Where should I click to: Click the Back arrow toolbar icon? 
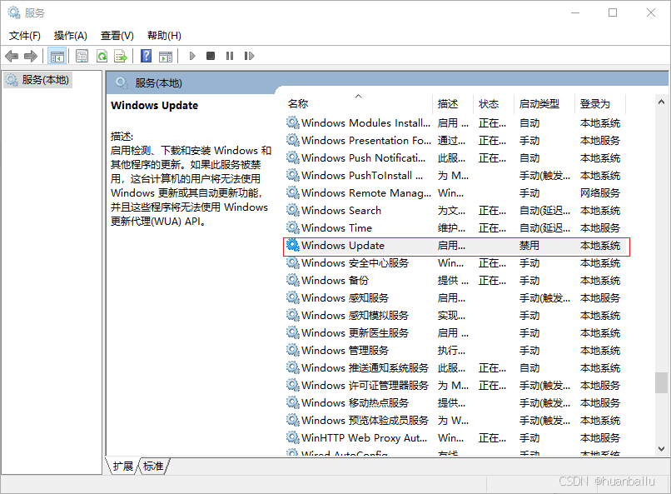(x=12, y=56)
